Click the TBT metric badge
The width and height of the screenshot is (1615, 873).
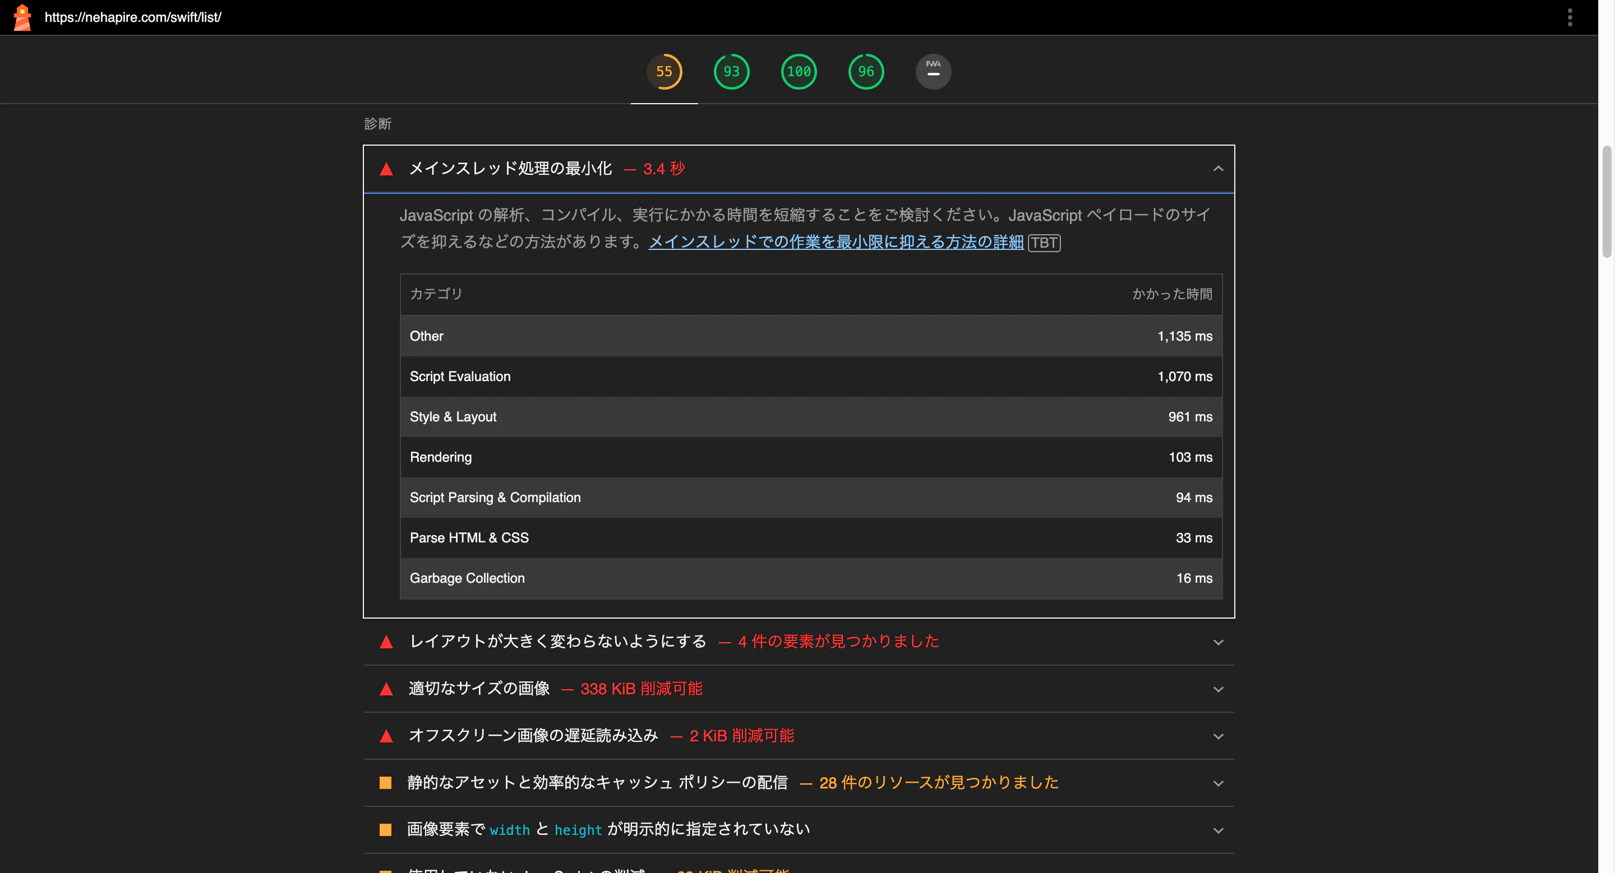pyautogui.click(x=1044, y=243)
